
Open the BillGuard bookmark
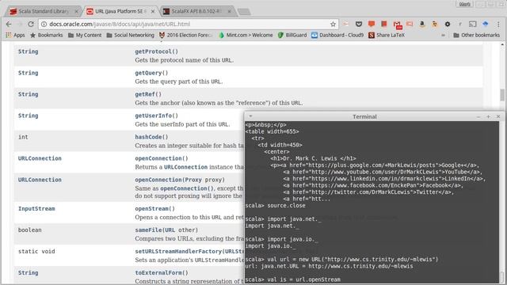(x=292, y=35)
